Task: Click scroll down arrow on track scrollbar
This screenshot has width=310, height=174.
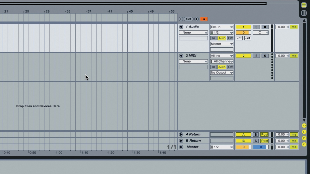Action: (304, 120)
